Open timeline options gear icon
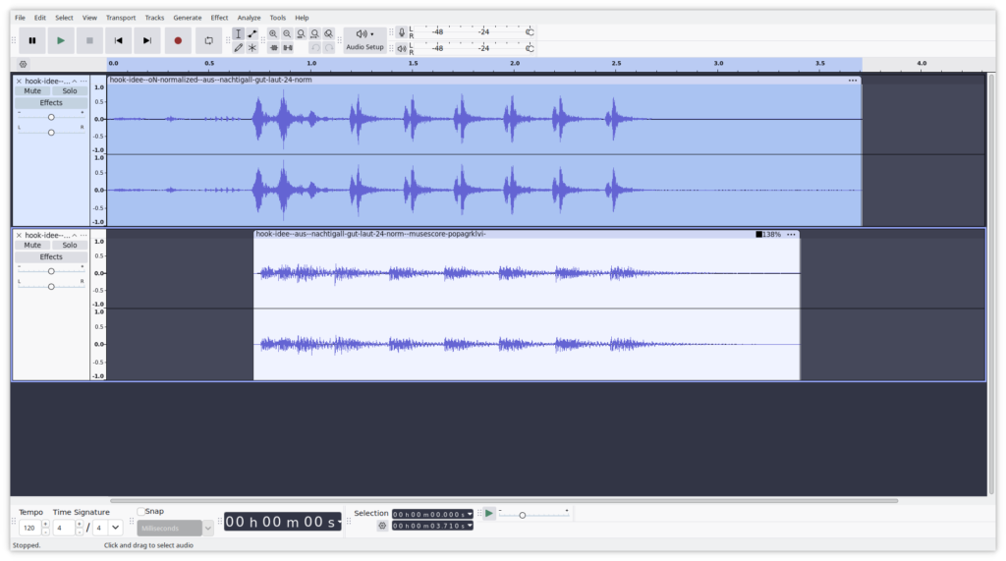Screen dimensions: 1006x561 24,64
